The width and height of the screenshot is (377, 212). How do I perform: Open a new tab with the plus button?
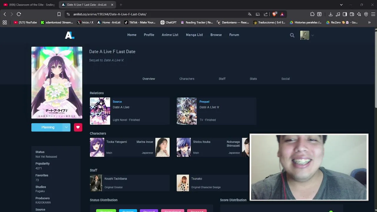121,5
